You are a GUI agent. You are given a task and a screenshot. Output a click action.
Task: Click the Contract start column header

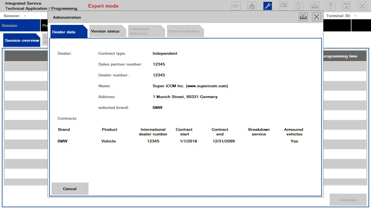click(184, 132)
